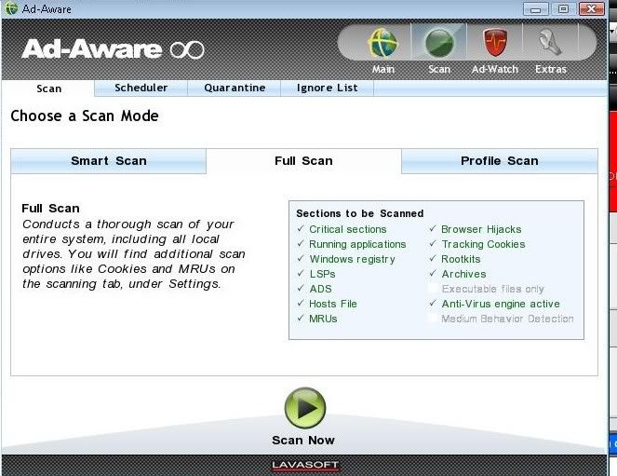Click the Scan label under green orb

[439, 69]
